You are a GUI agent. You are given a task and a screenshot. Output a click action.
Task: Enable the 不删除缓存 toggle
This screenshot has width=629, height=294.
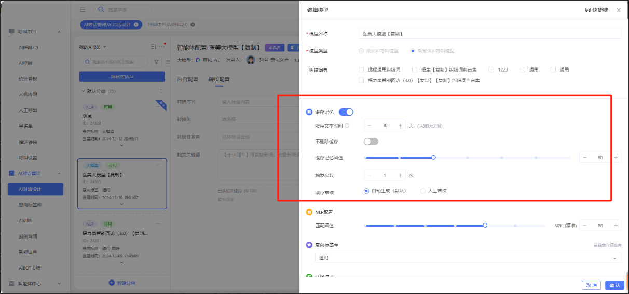[x=371, y=142]
